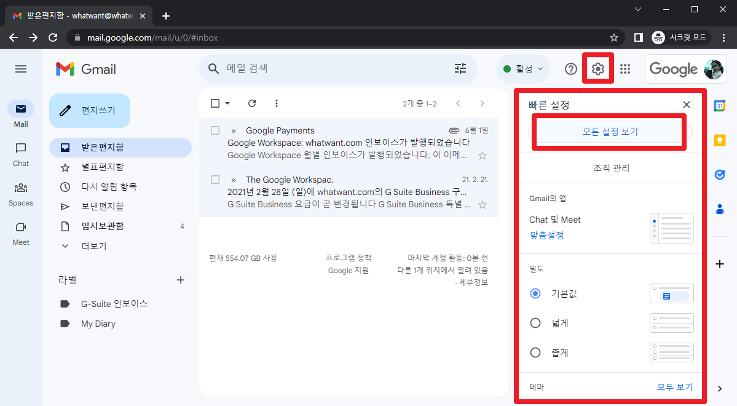Screen dimensions: 737x406
Task: Open the main menu hamburger icon
Action: pos(21,69)
